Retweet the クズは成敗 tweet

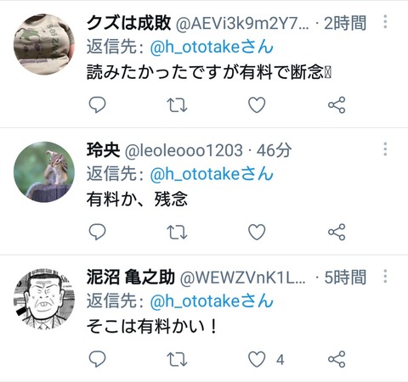(x=177, y=105)
